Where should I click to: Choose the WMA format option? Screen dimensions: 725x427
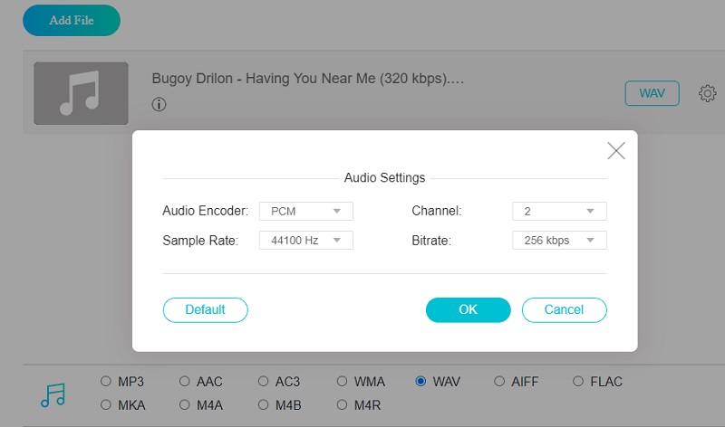tap(343, 382)
